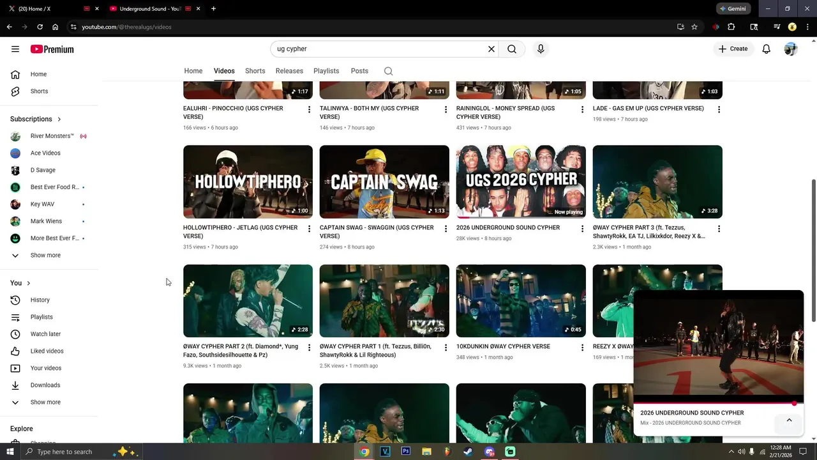Open options for LADE - GAS EM UP video

[x=719, y=110]
